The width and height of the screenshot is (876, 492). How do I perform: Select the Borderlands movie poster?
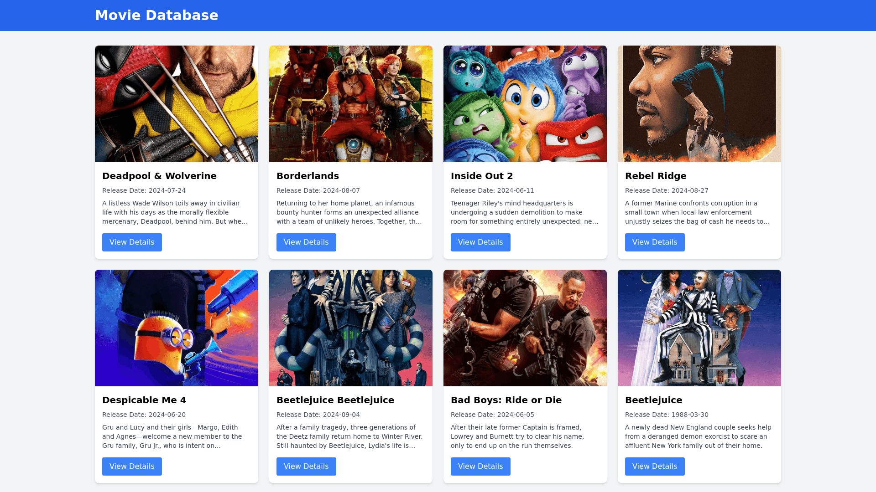click(351, 104)
